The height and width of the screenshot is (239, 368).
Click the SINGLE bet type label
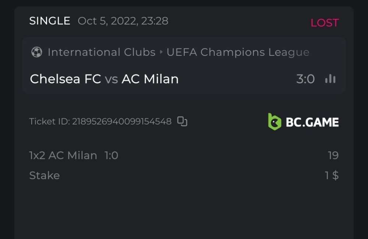coord(50,21)
